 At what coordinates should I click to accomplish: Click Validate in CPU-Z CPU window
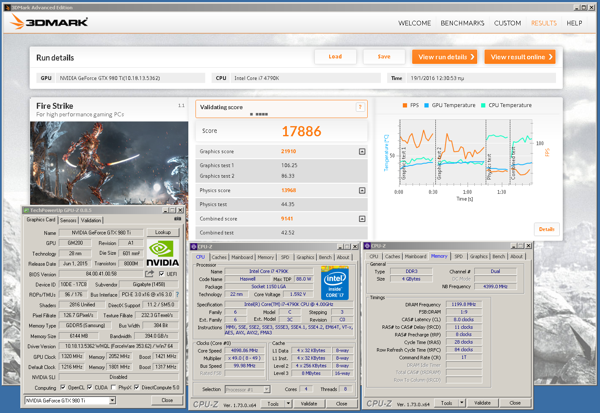(x=309, y=404)
